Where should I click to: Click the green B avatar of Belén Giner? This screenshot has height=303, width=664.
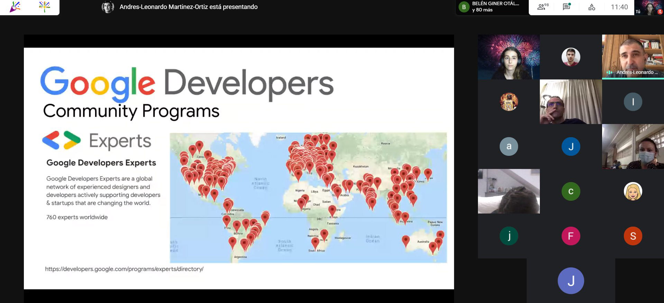(x=464, y=7)
